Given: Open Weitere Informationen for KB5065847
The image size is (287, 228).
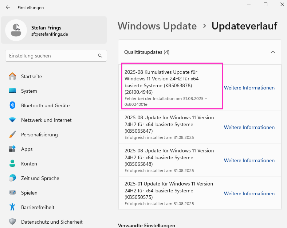Looking at the screenshot, I should tap(249, 127).
